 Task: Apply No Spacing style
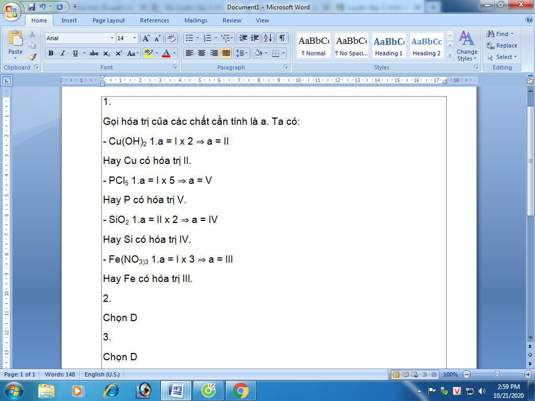pos(352,46)
